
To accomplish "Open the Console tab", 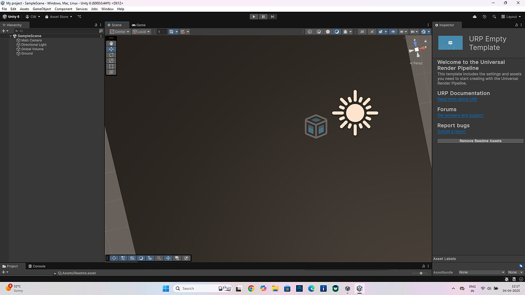I will [x=36, y=266].
